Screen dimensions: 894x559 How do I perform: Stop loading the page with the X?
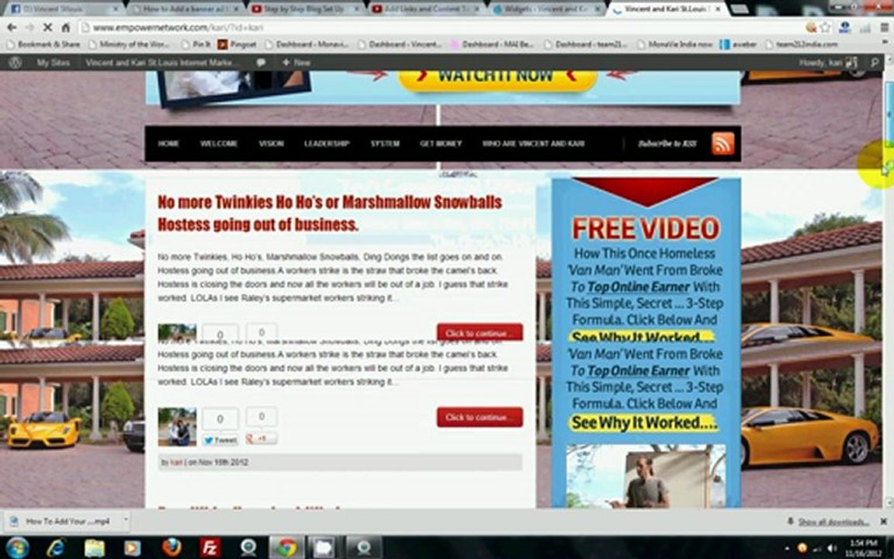48,27
